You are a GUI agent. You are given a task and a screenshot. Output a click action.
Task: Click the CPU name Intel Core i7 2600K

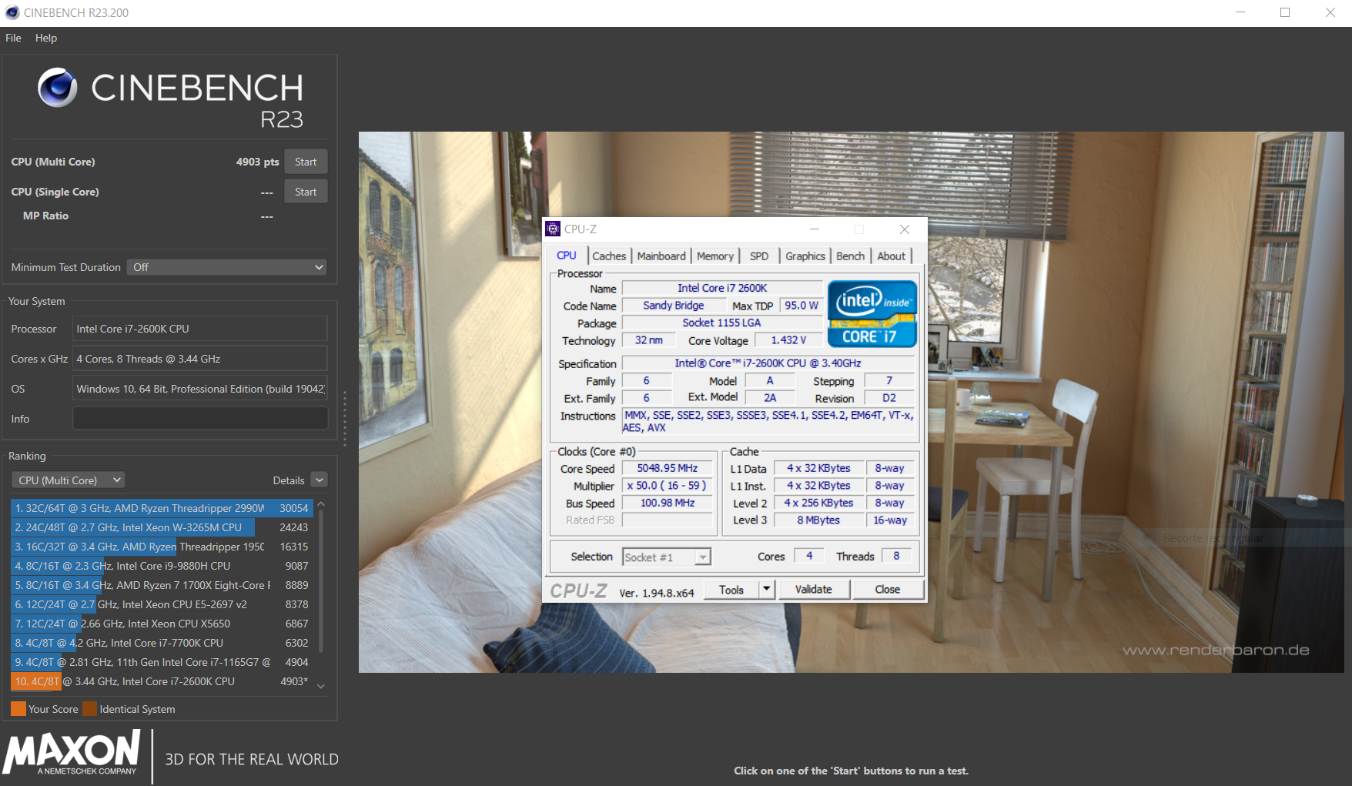(722, 288)
